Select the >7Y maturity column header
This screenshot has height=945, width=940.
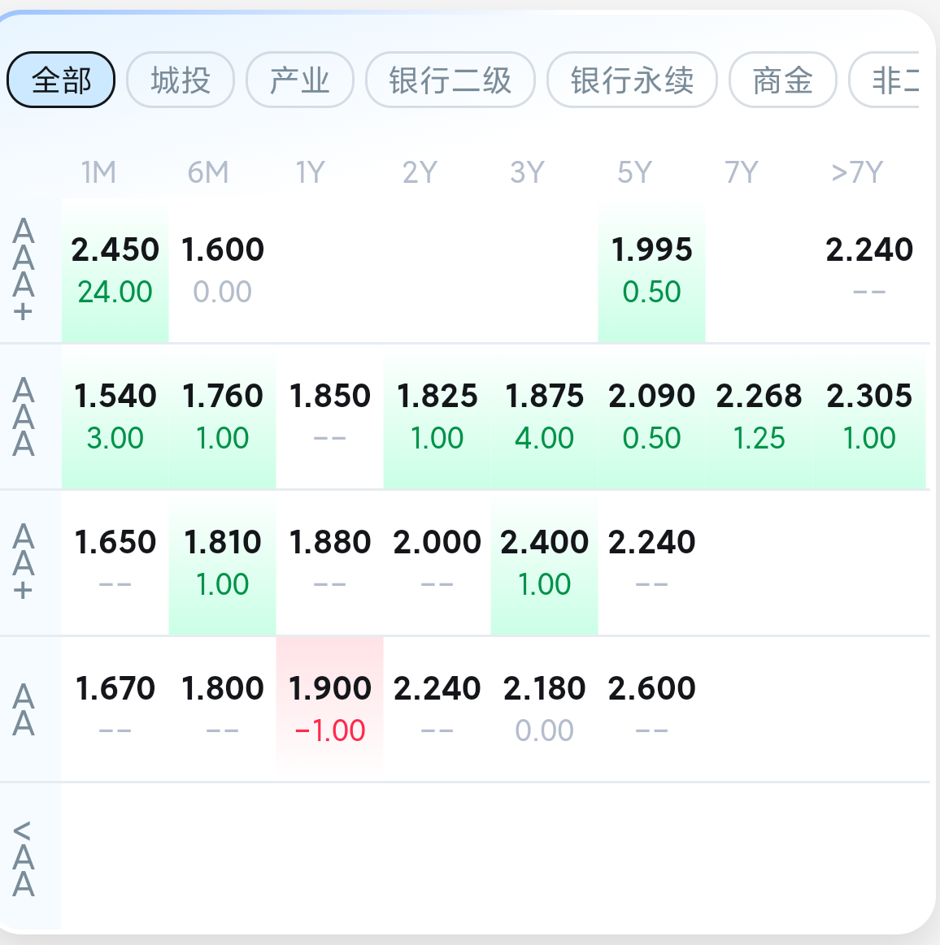(x=856, y=173)
